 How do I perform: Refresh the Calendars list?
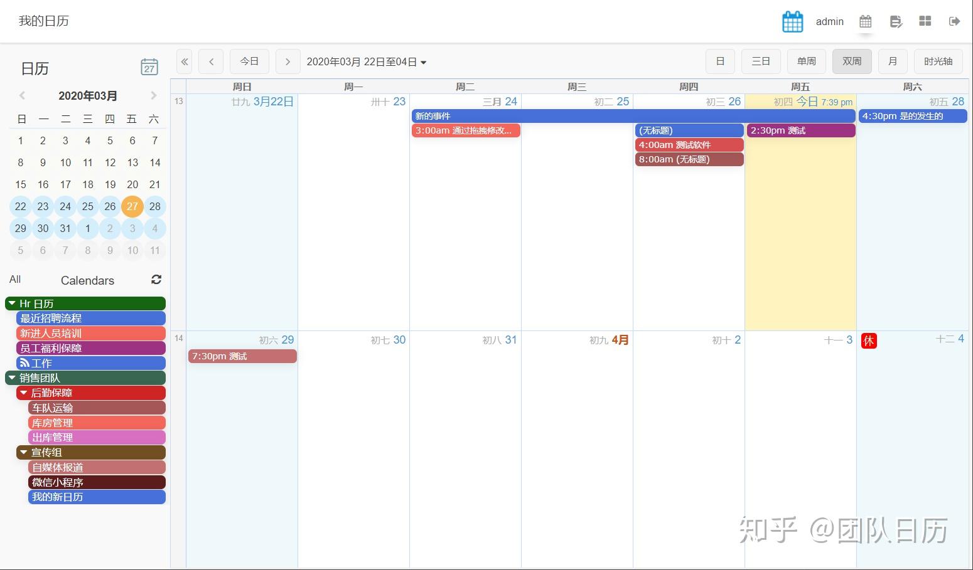click(x=156, y=280)
